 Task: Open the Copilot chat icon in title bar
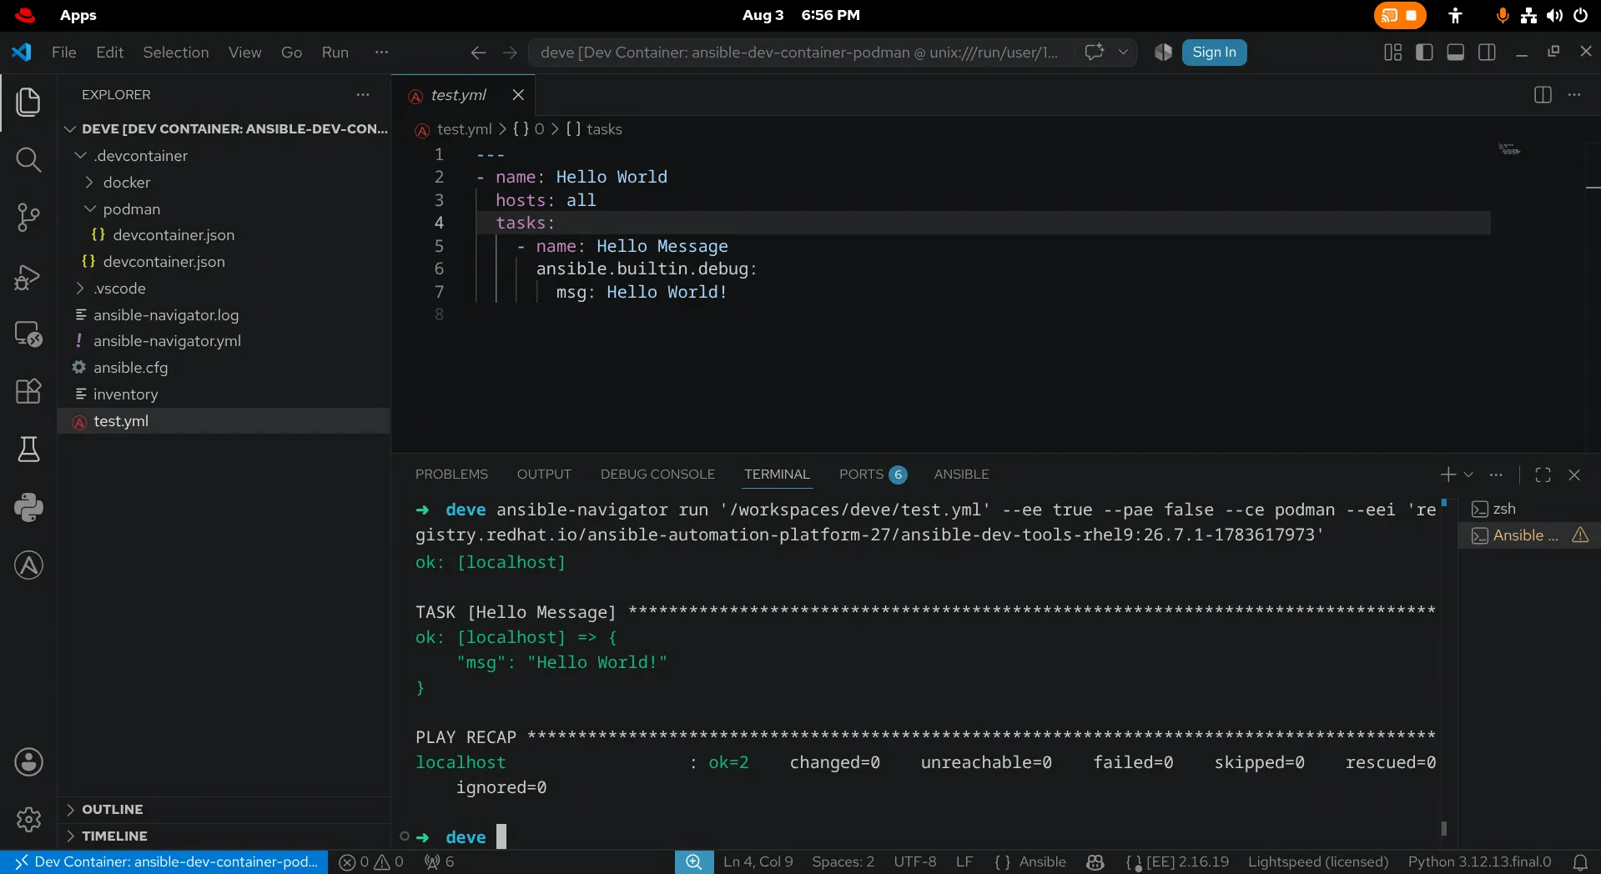point(1095,53)
